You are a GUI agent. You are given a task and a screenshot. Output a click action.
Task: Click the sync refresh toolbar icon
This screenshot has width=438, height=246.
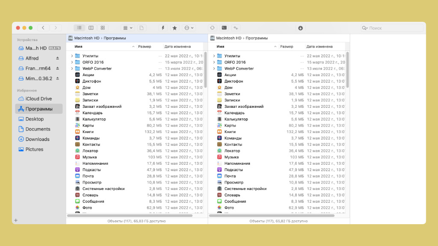point(212,28)
